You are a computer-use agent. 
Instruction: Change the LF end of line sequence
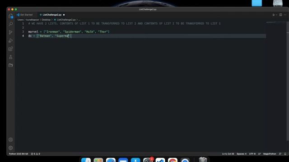[x=259, y=154]
